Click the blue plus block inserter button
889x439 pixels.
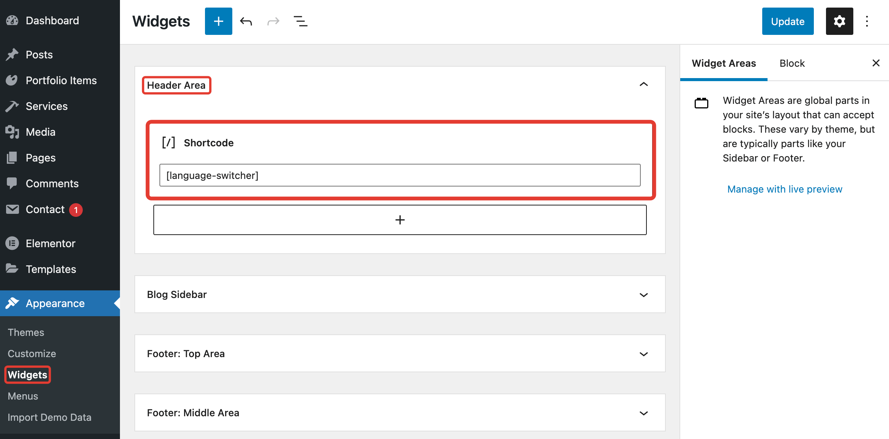click(x=218, y=21)
